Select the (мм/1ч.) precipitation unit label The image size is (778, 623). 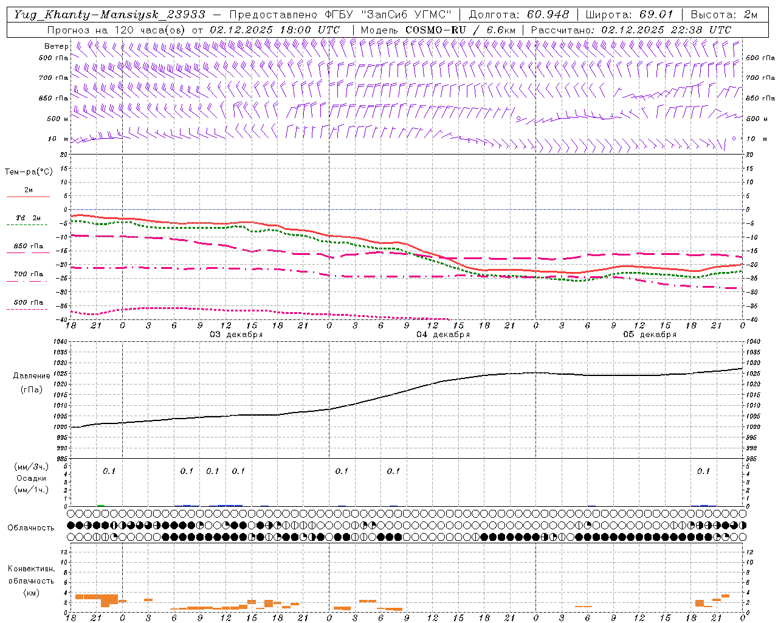(32, 490)
